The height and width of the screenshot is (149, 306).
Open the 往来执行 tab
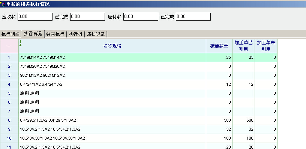(x=55, y=34)
